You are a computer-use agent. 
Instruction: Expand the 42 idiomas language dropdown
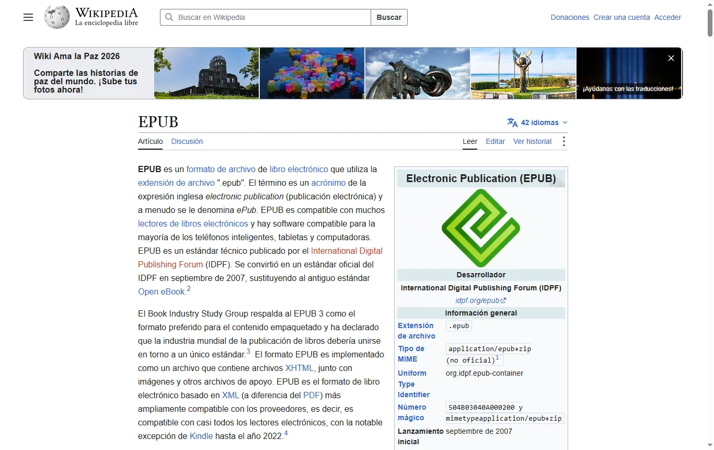(x=537, y=122)
